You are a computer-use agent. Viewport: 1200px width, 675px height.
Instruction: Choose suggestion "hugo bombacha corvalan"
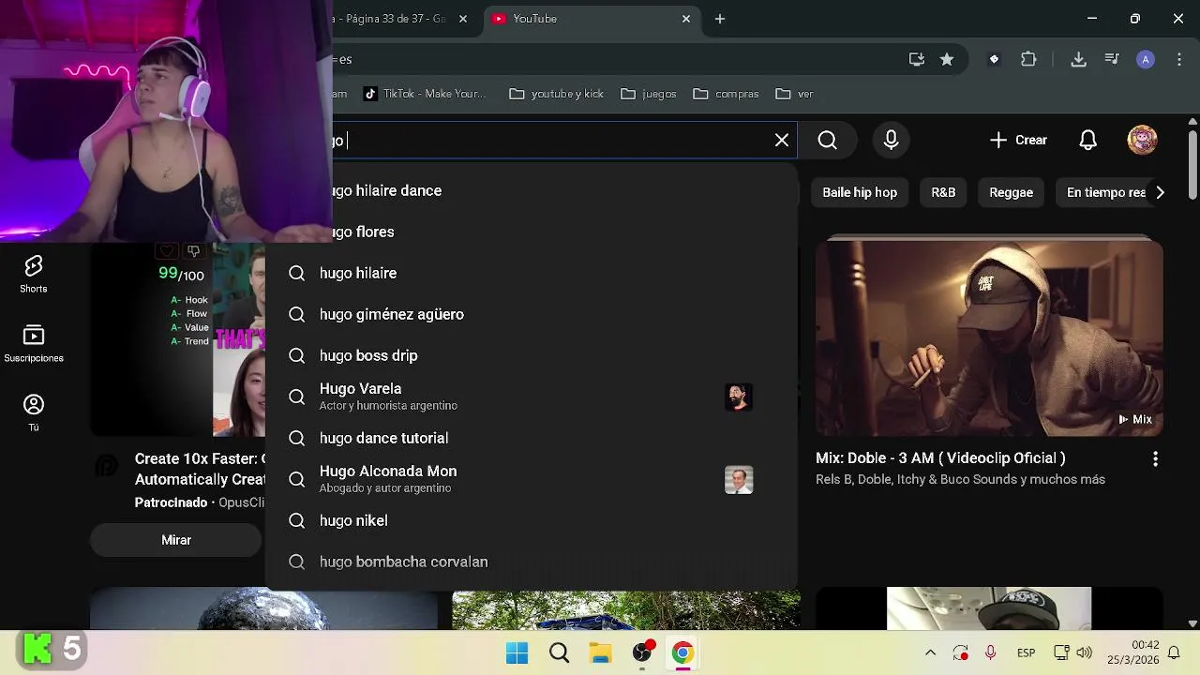(x=532, y=562)
